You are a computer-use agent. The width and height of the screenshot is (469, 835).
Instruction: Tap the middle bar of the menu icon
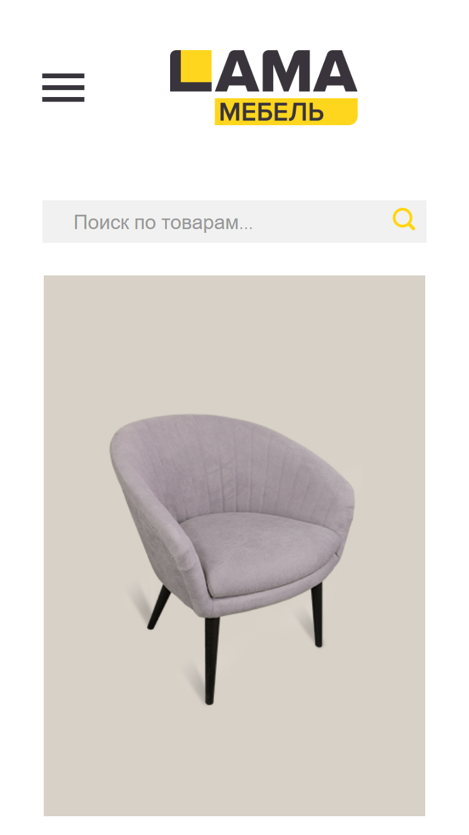click(63, 88)
